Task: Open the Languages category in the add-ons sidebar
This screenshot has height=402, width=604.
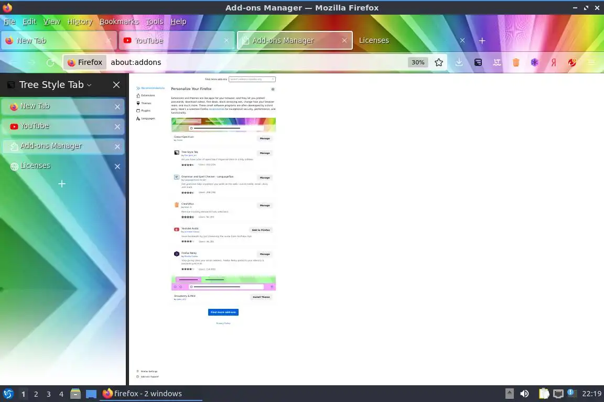Action: (x=146, y=118)
